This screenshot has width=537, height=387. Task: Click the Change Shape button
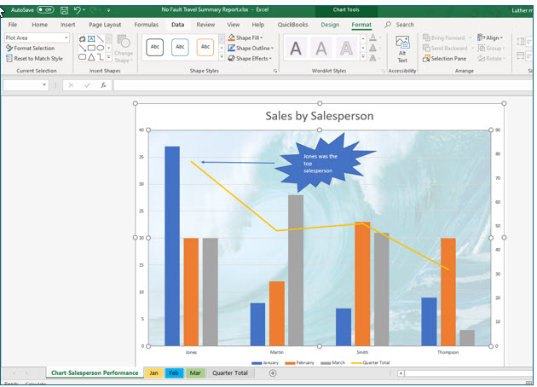[x=124, y=49]
